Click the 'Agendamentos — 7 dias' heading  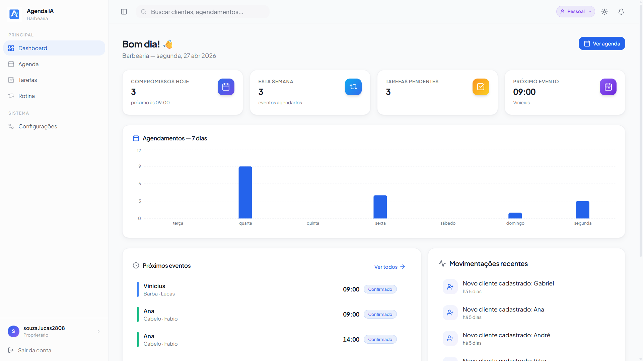click(x=175, y=138)
